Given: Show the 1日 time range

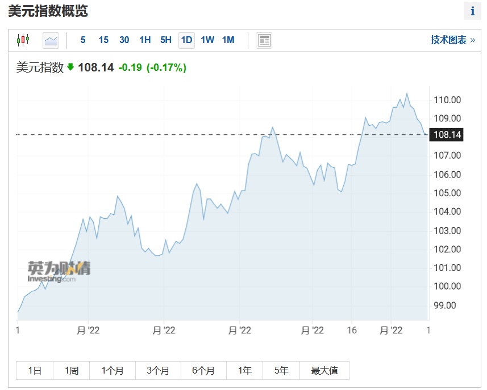Looking at the screenshot, I should (x=35, y=371).
